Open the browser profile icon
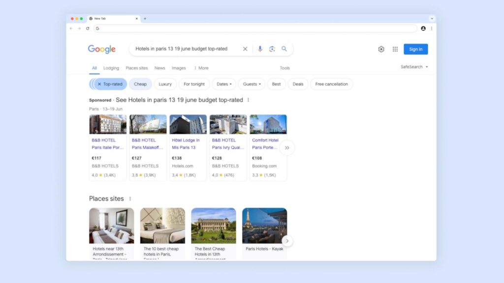This screenshot has height=283, width=504. (423, 28)
